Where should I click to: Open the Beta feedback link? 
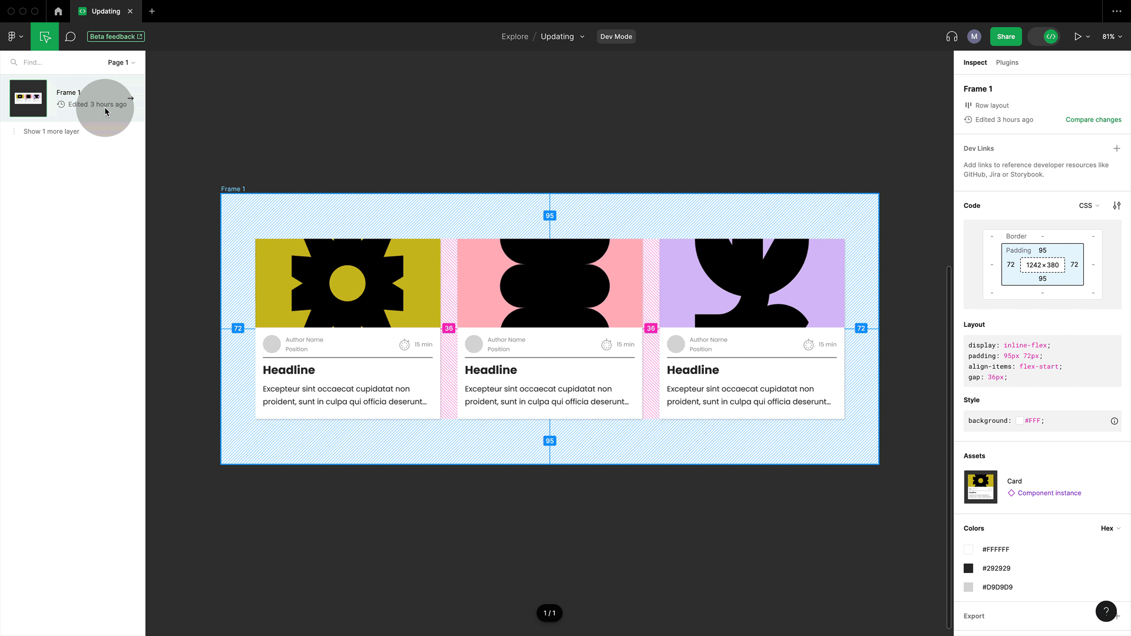coord(116,37)
